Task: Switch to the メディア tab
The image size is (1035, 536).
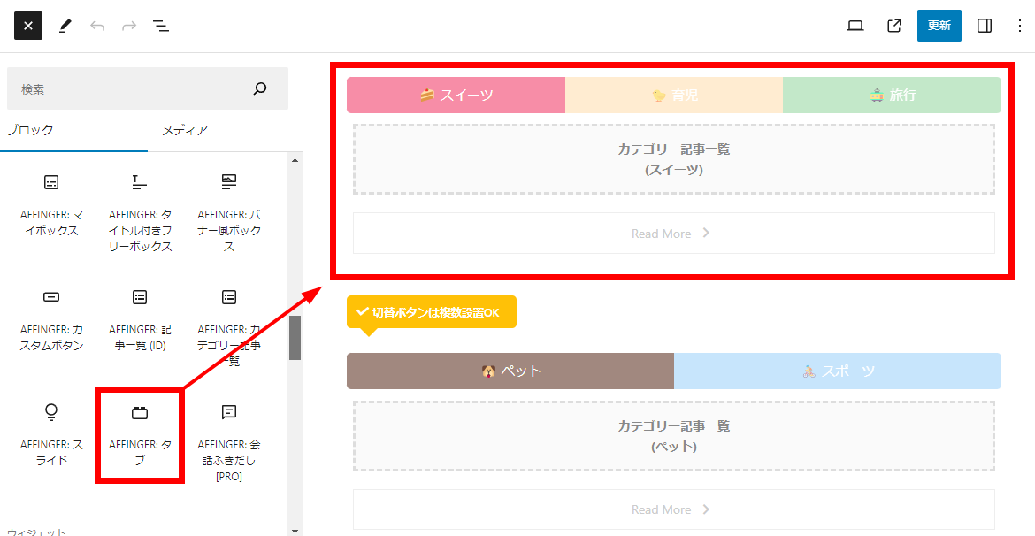Action: click(x=185, y=130)
